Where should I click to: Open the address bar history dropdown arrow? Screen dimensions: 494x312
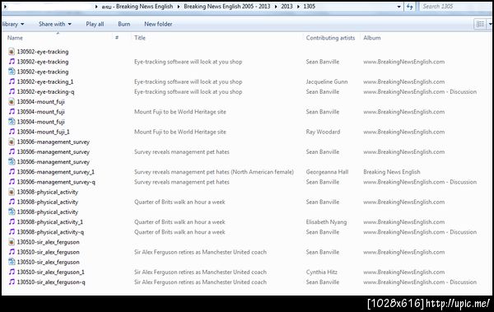tap(398, 7)
